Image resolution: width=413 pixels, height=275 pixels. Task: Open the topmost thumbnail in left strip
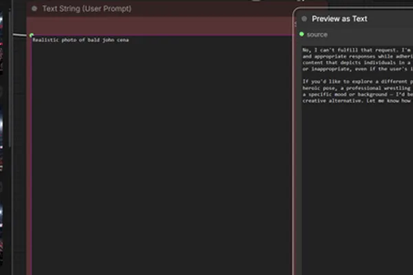[1, 42]
